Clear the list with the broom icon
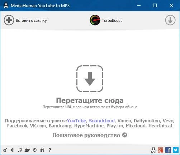This screenshot has width=180, height=155. tap(5, 150)
